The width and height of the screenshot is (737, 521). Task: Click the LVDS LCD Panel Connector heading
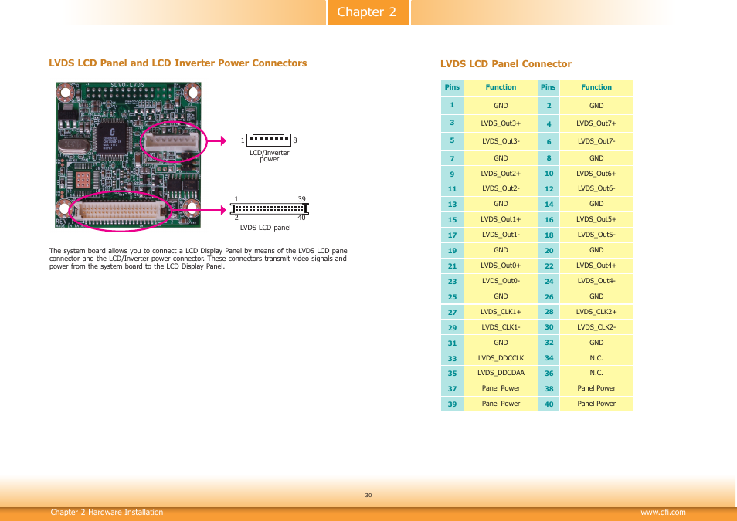[x=506, y=64]
